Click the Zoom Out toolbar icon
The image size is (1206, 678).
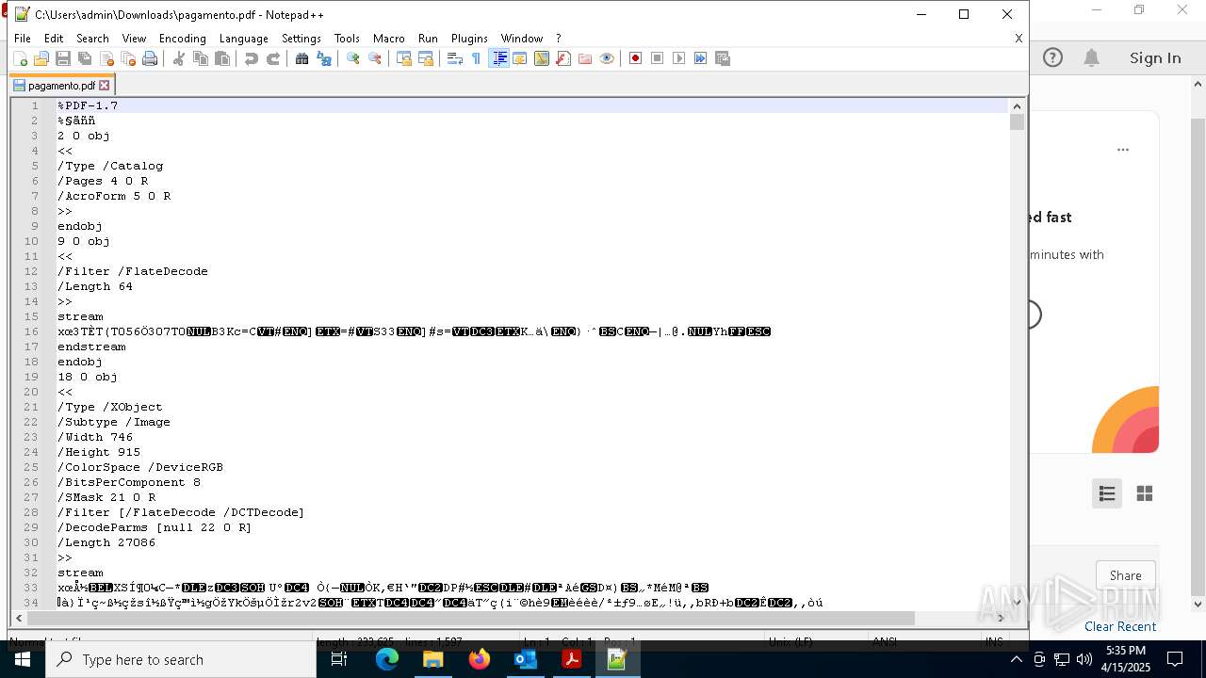[375, 58]
